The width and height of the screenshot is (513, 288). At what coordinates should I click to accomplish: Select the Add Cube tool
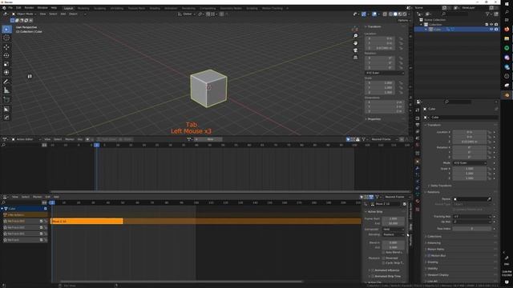pos(6,99)
